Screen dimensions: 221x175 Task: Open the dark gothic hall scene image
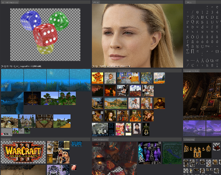[x=202, y=96]
